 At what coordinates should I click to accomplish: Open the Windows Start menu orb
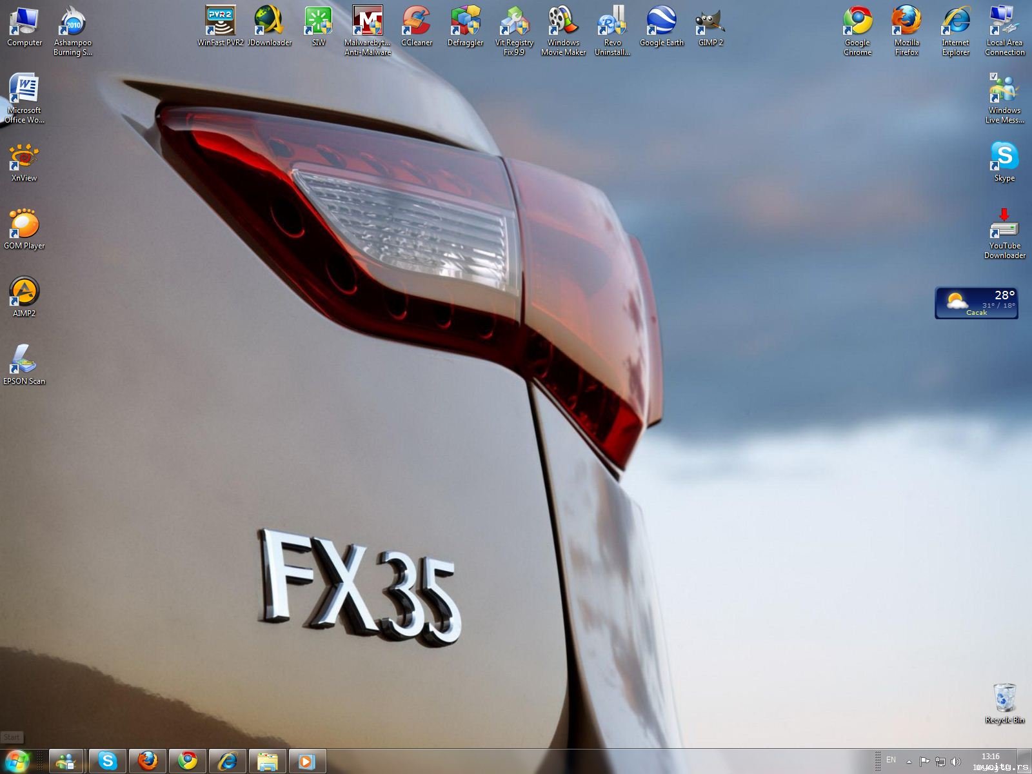point(17,761)
